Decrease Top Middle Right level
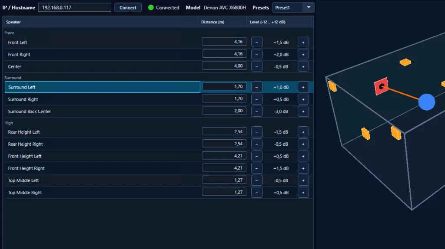This screenshot has width=445, height=249. [256, 193]
